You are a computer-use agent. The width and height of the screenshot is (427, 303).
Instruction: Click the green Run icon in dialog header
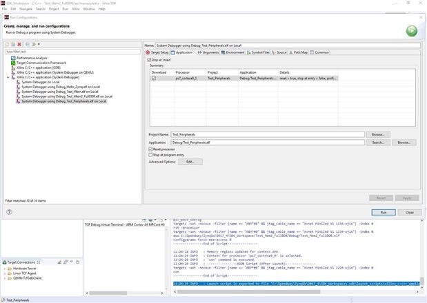click(411, 30)
